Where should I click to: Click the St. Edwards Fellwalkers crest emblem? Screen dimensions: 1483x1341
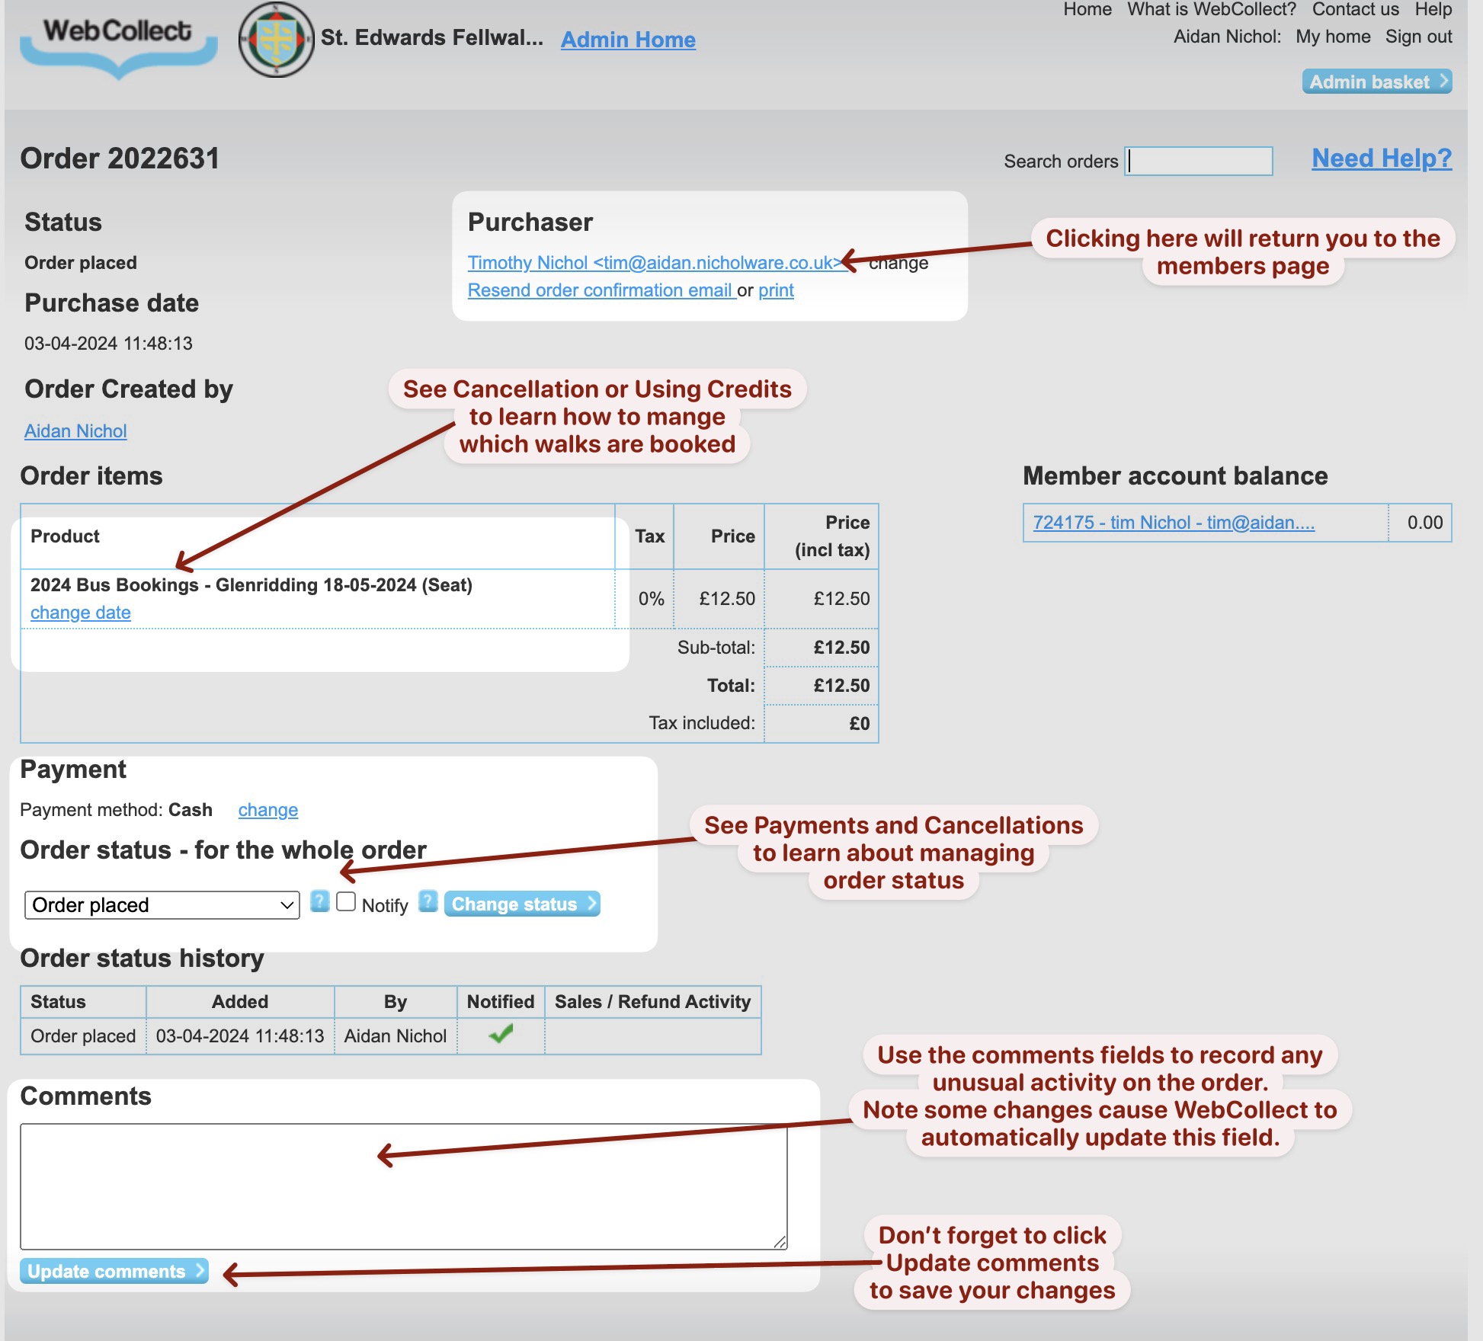276,38
